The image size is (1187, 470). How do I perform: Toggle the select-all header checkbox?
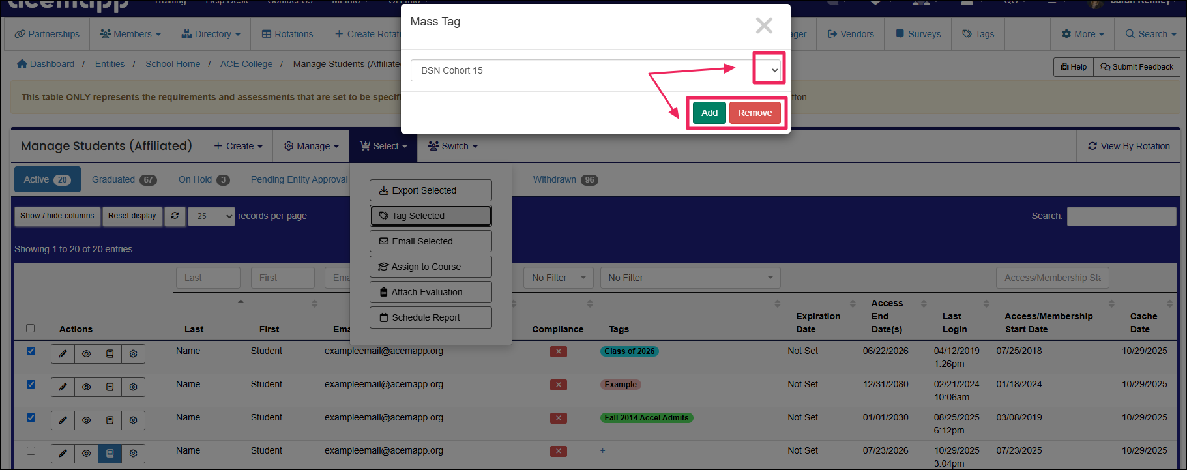pyautogui.click(x=31, y=329)
